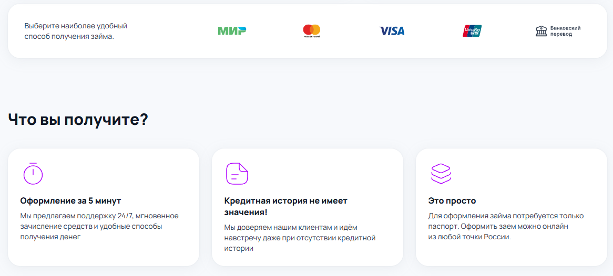The height and width of the screenshot is (276, 613).
Task: Choose the VISA payment logo
Action: point(392,31)
